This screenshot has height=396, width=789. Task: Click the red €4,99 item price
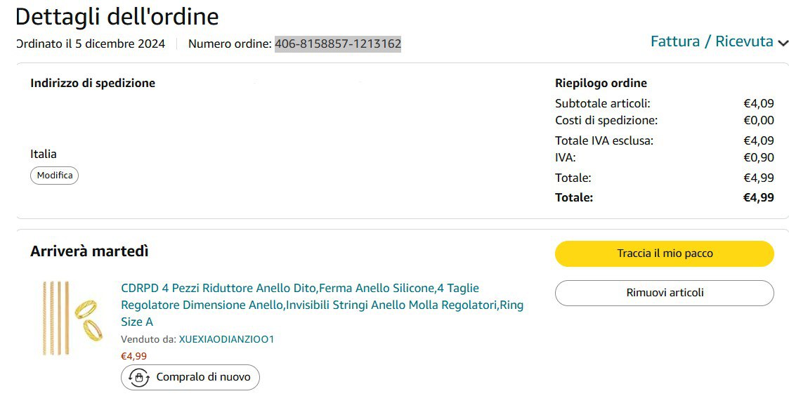[x=134, y=356]
